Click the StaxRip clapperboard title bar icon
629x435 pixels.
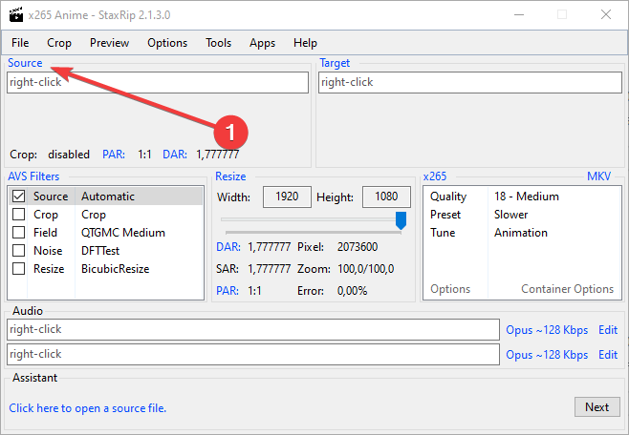[x=16, y=15]
